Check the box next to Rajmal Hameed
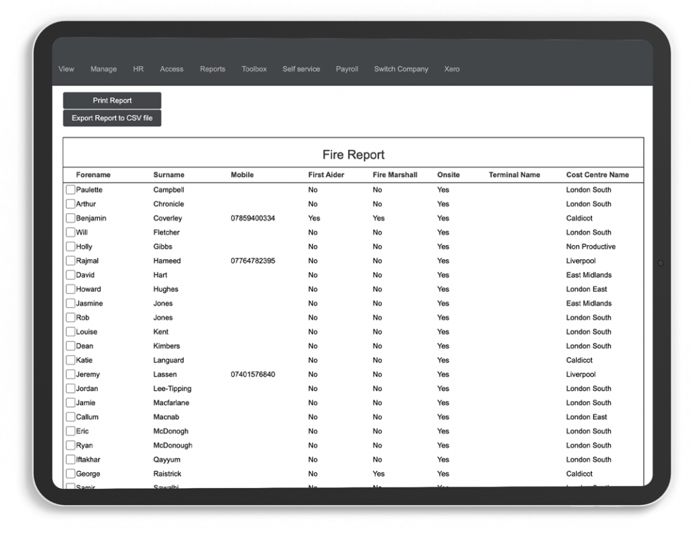This screenshot has height=538, width=691. (x=70, y=261)
